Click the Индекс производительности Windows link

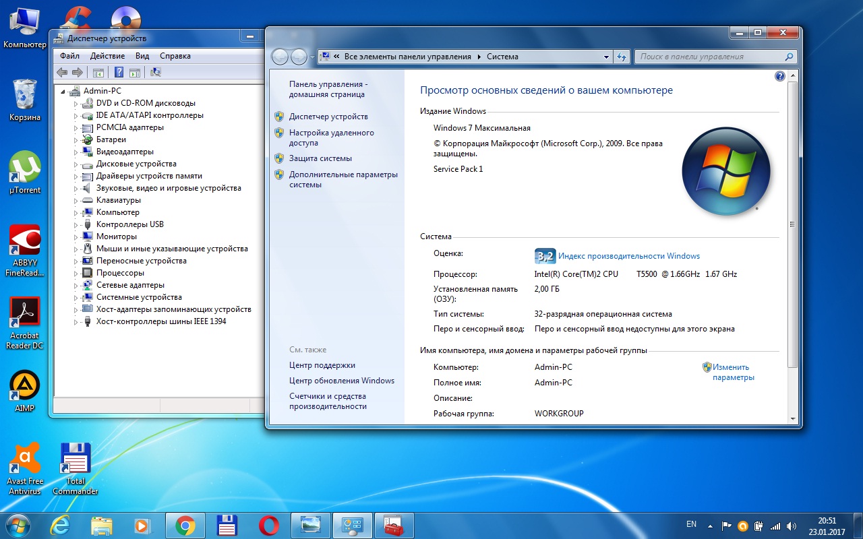point(629,256)
